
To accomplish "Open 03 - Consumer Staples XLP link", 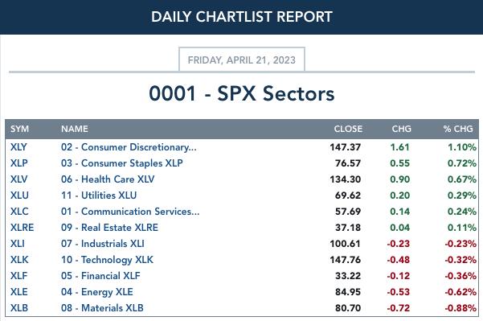I will tap(121, 163).
